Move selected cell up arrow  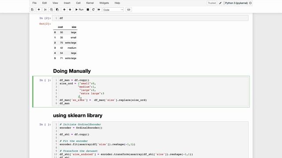(64, 10)
